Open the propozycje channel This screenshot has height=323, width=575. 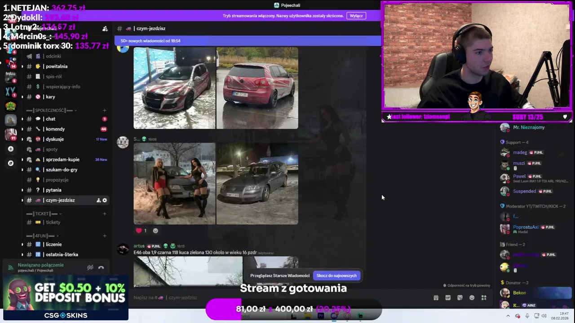click(66, 180)
